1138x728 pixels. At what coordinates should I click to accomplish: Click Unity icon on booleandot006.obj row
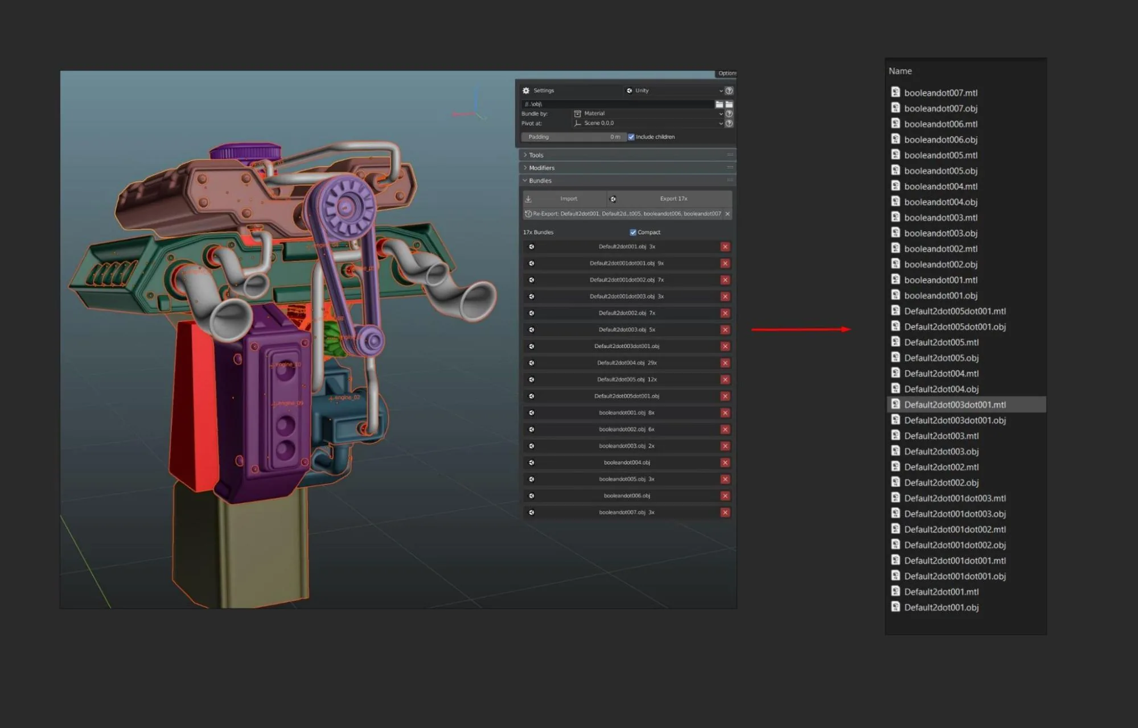coord(531,496)
